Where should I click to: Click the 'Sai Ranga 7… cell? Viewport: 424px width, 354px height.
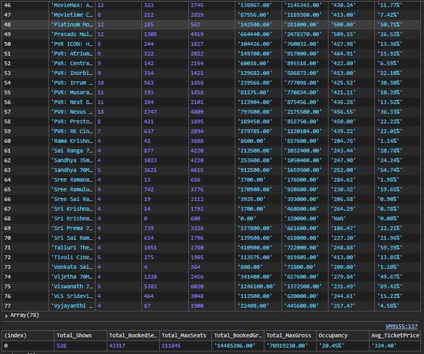(x=72, y=151)
